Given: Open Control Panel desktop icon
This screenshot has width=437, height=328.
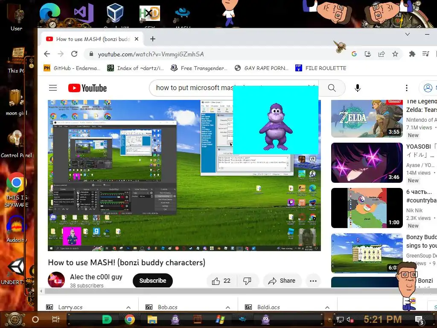Looking at the screenshot, I should click(17, 144).
